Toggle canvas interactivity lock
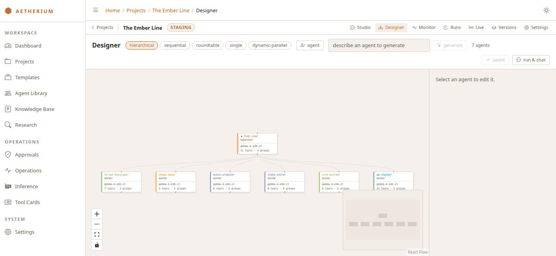 97,245
